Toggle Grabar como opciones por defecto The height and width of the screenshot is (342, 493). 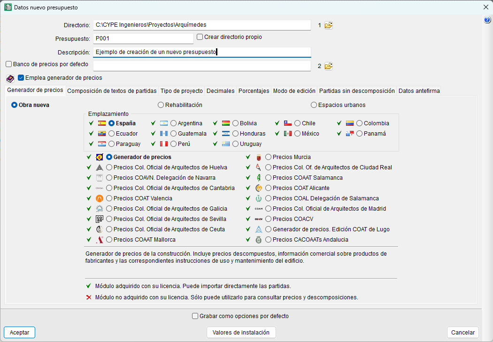(x=195, y=316)
